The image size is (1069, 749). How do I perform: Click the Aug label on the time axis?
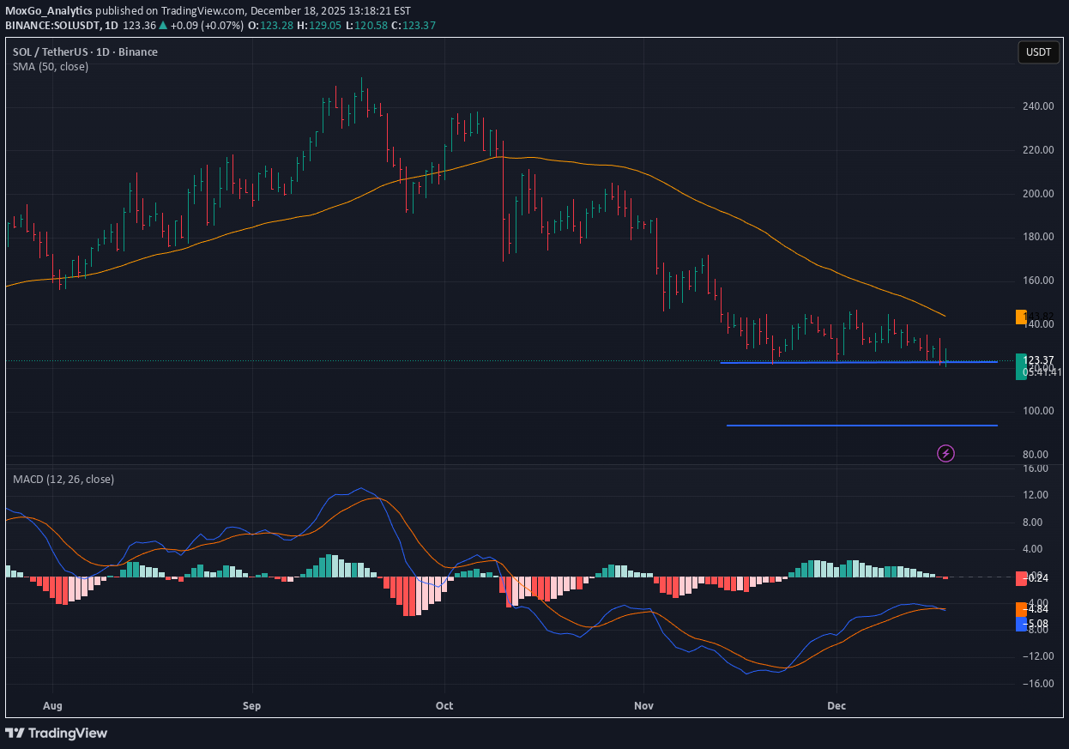coord(53,706)
